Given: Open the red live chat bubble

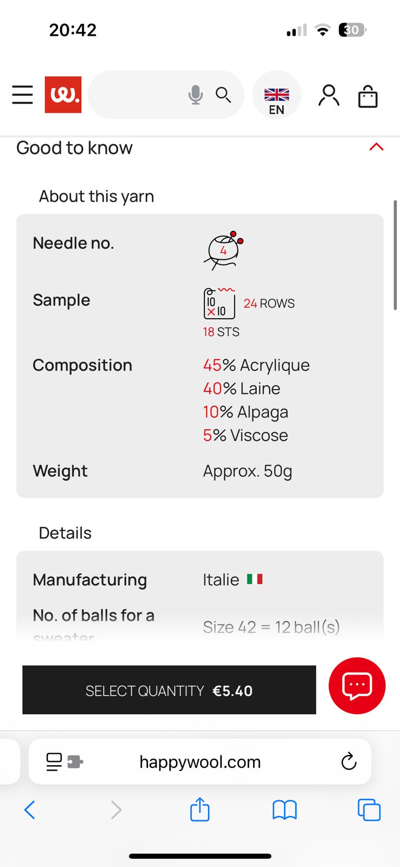Looking at the screenshot, I should click(x=357, y=685).
